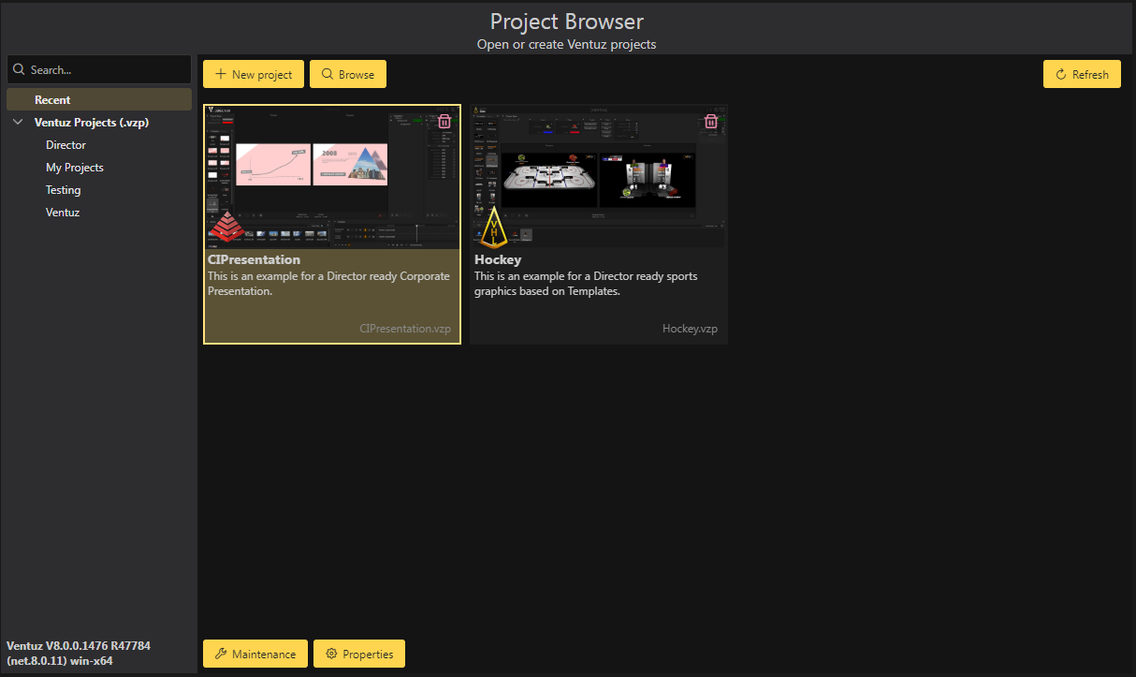
Task: Select the Director folder in sidebar
Action: [x=66, y=145]
